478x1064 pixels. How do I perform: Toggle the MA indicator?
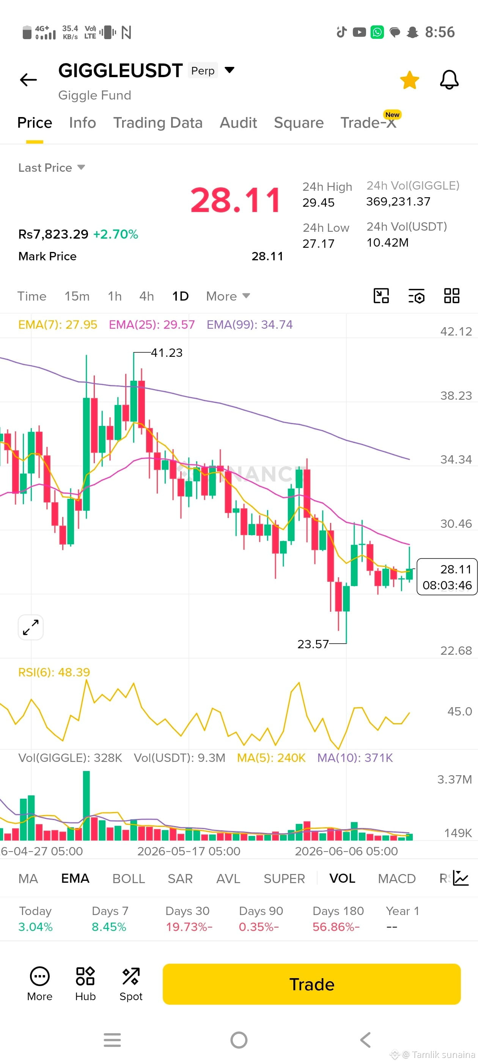(x=28, y=879)
